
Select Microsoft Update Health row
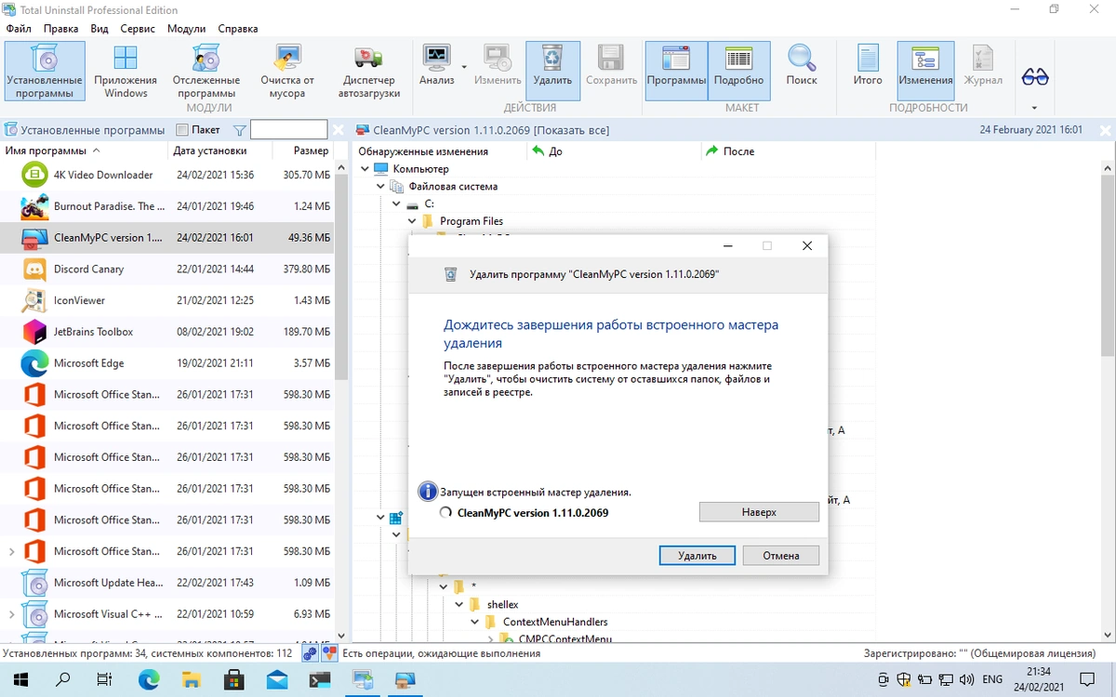pyautogui.click(x=167, y=583)
